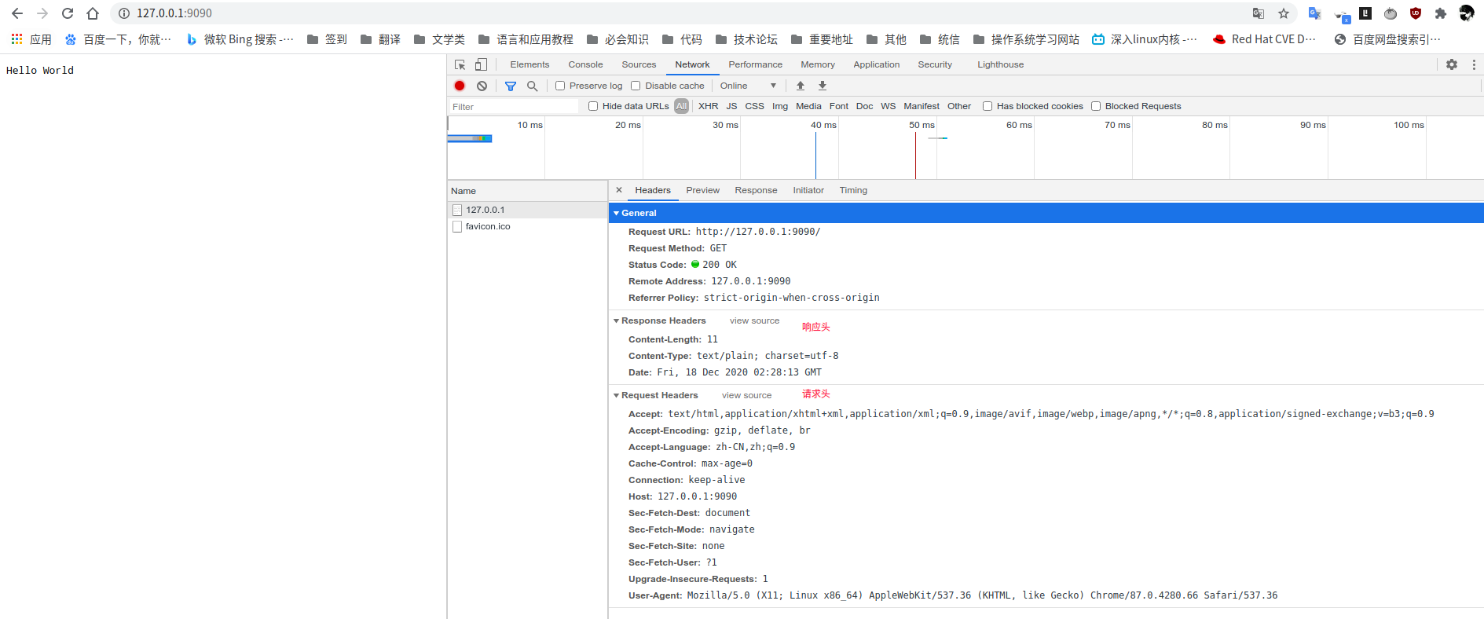The image size is (1484, 619).
Task: Open the uBlock shield extension icon
Action: point(1416,13)
